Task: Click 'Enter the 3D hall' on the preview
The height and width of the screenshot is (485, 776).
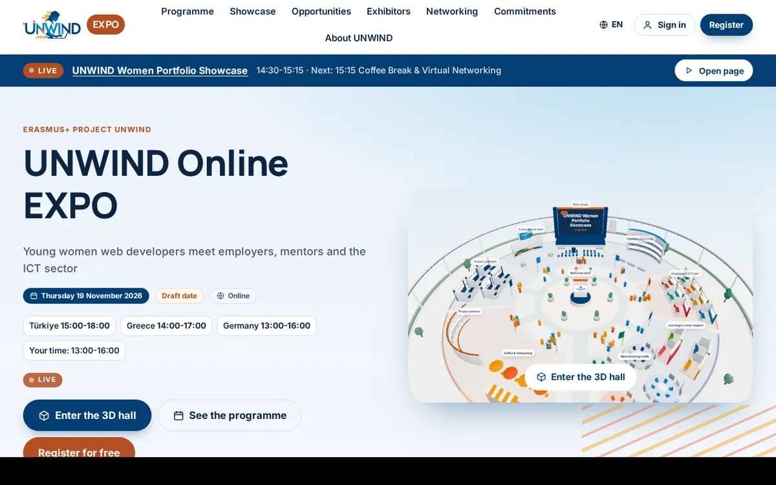Action: coord(580,377)
